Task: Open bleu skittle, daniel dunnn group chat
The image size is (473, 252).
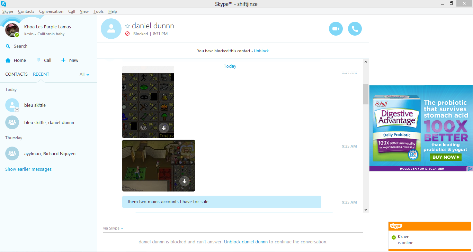Action: tap(48, 122)
